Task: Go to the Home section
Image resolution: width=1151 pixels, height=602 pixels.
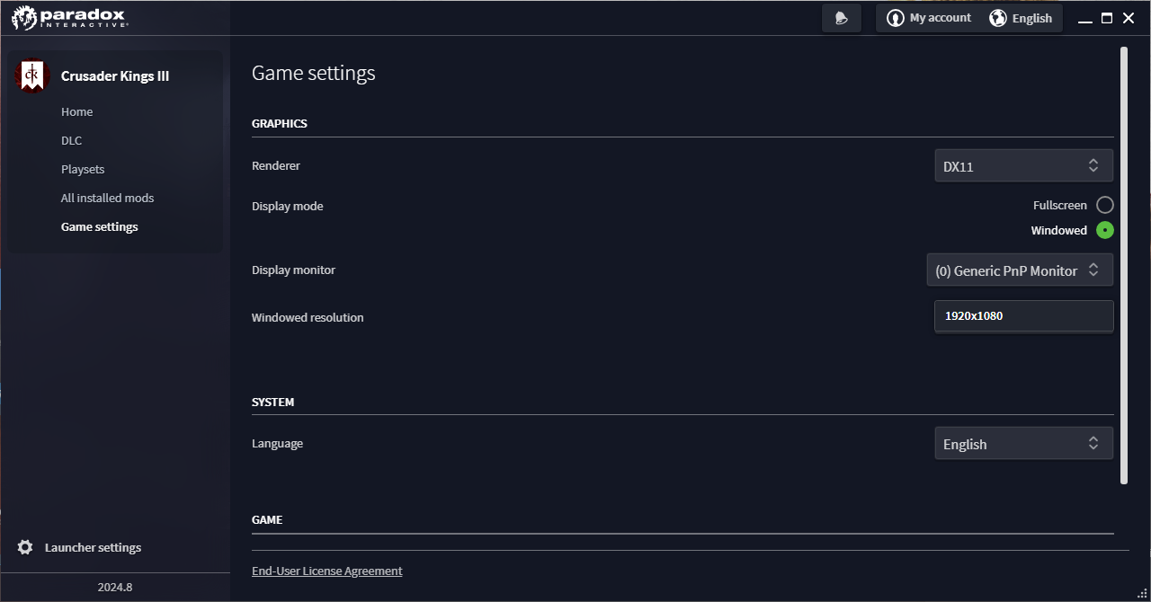Action: coord(77,111)
